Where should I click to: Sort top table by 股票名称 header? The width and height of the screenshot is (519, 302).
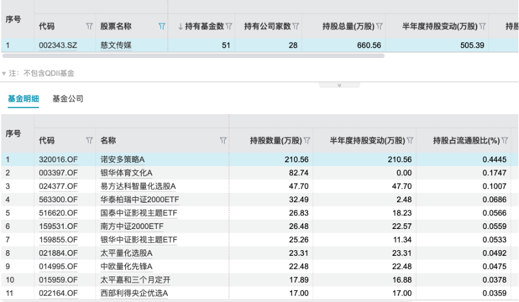[116, 26]
